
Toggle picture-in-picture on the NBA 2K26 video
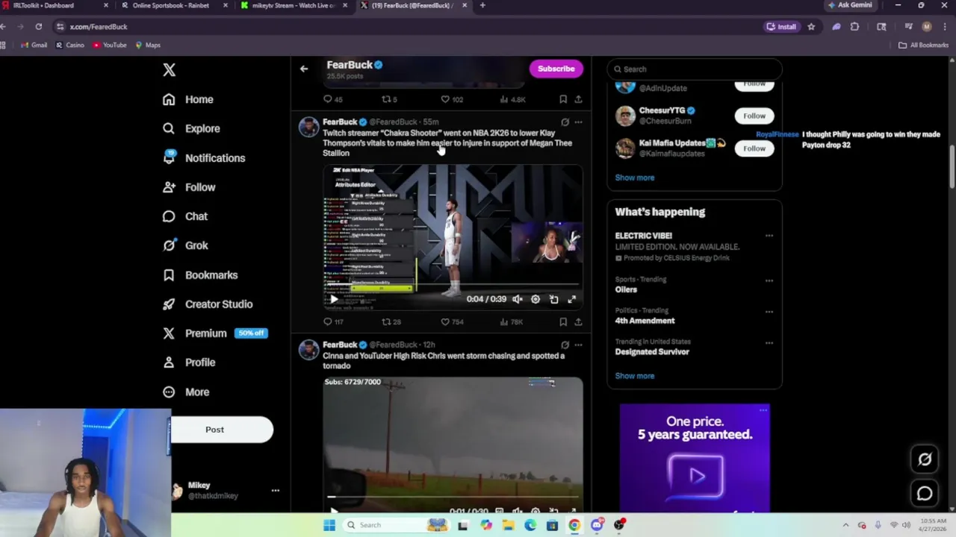click(553, 300)
